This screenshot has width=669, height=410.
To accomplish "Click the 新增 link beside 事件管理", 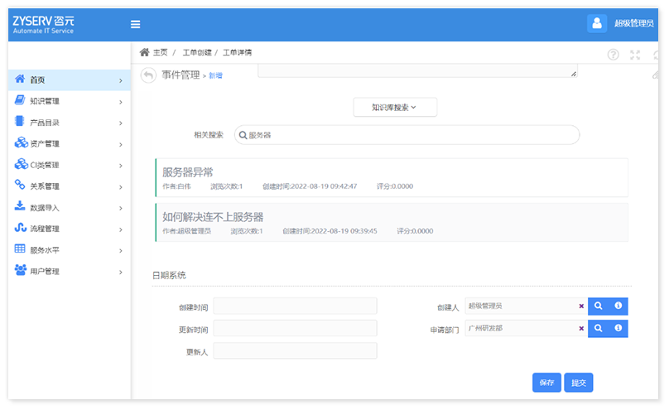I will tap(215, 75).
